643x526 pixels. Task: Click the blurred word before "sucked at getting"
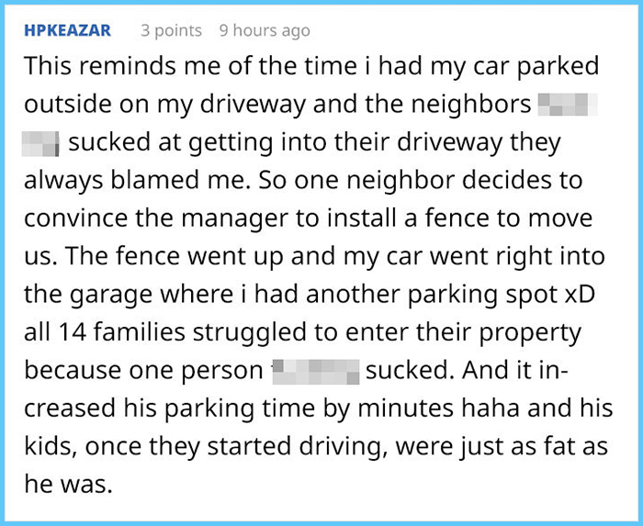40,142
